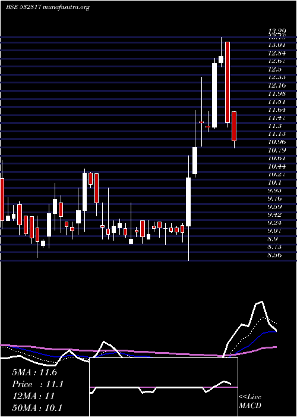Viewport: 297px width, 417px height.
Task: Click the 11.13 price axis label
Action: [277, 134]
